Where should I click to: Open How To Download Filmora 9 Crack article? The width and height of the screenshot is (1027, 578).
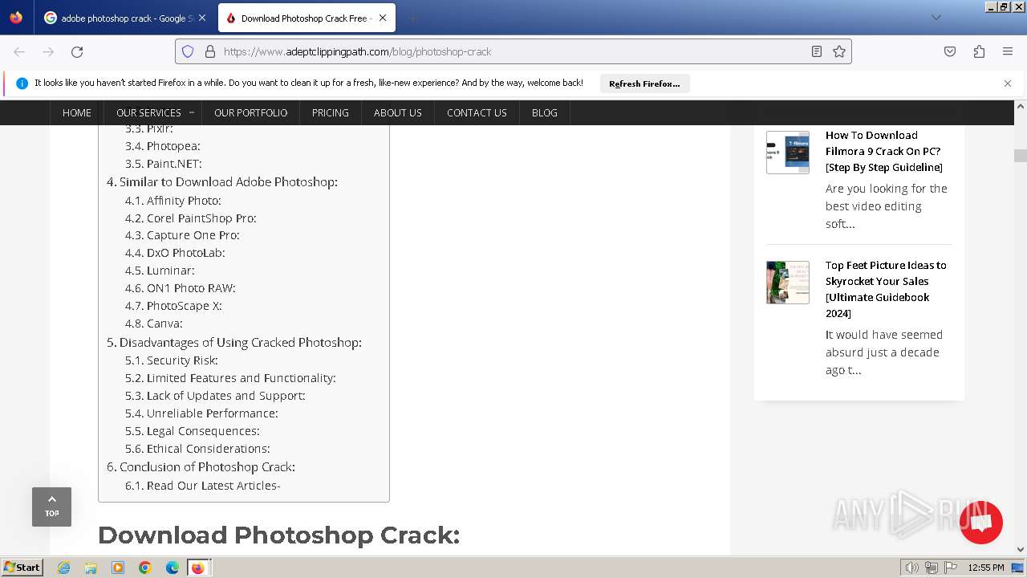point(883,151)
